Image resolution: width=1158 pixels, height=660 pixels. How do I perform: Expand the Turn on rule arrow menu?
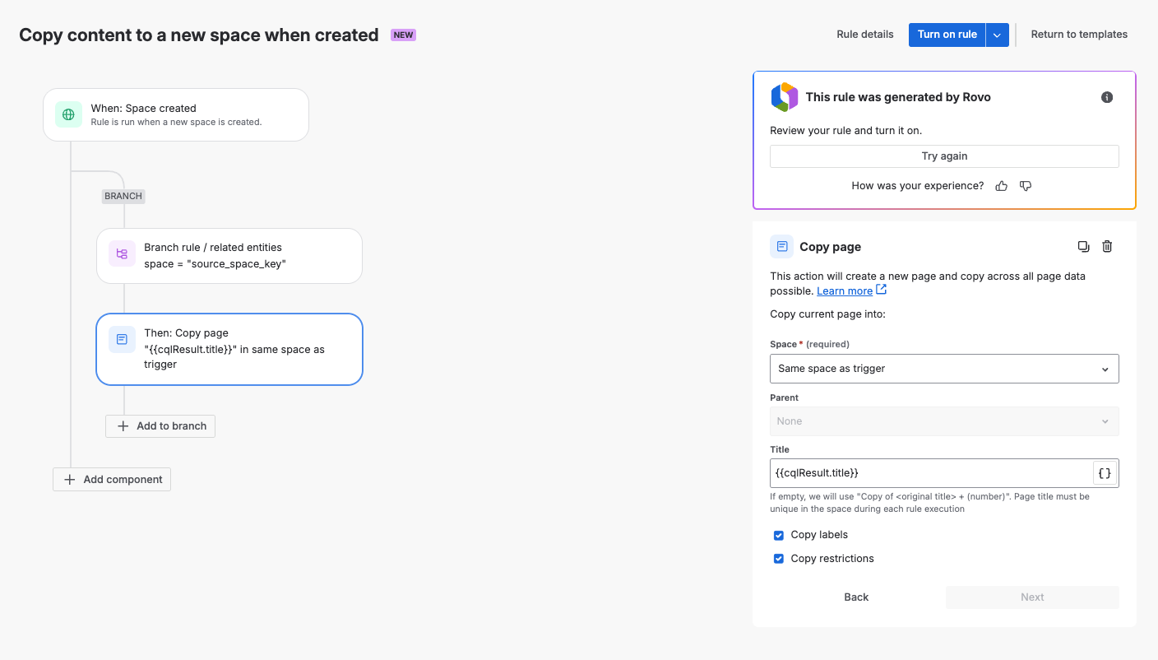point(997,35)
